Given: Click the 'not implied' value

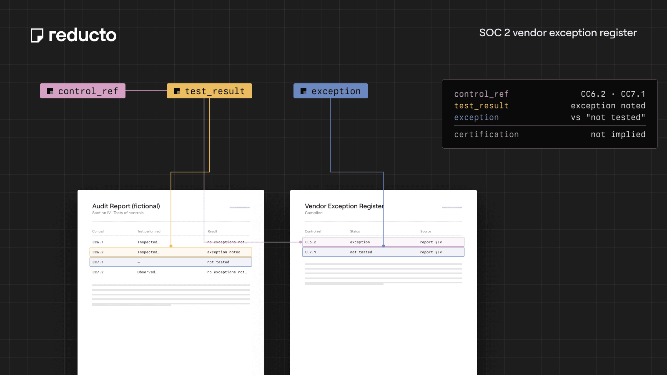Looking at the screenshot, I should tap(618, 135).
